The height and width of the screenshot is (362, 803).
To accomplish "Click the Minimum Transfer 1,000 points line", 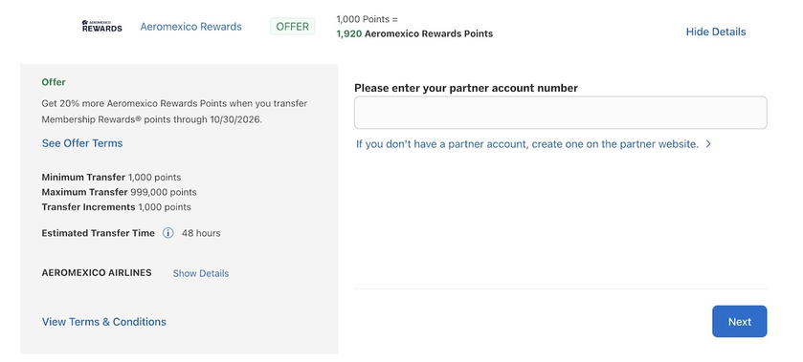I will tap(111, 178).
